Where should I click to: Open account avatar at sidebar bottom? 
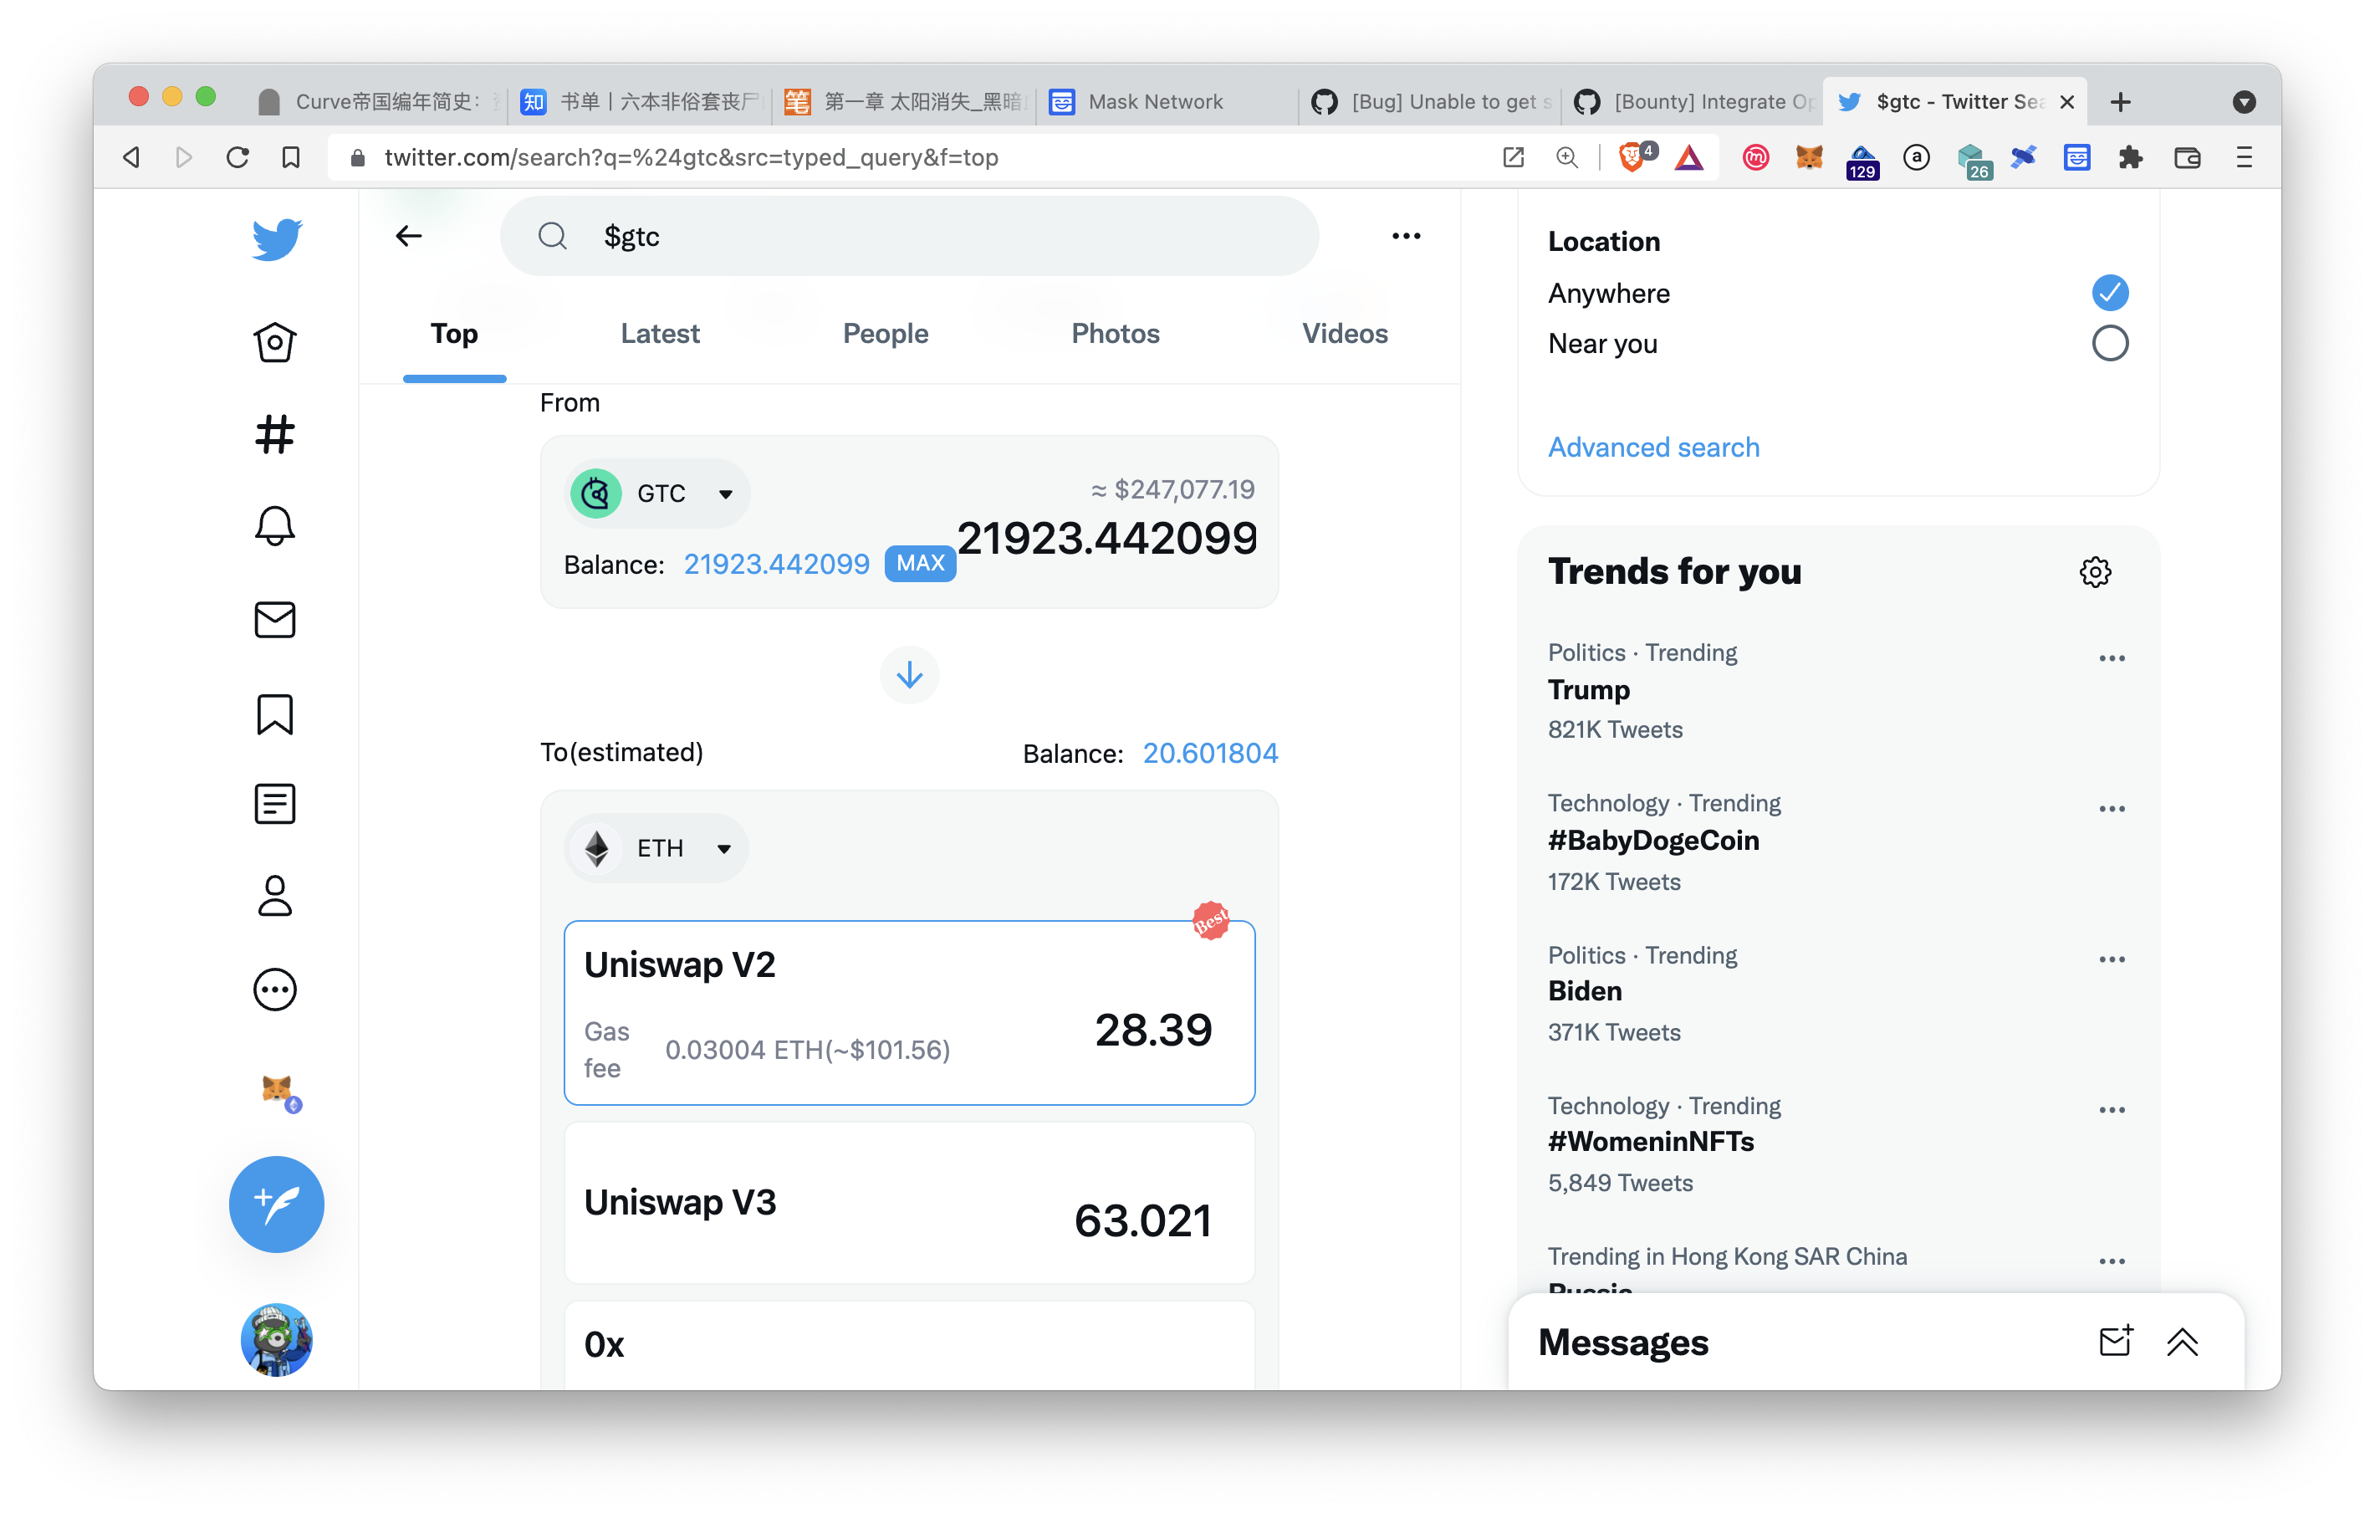click(x=276, y=1339)
